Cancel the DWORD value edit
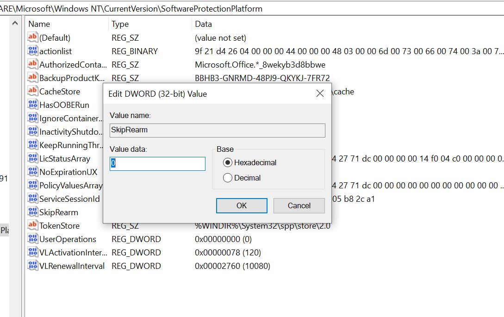The height and width of the screenshot is (317, 504). 299,205
